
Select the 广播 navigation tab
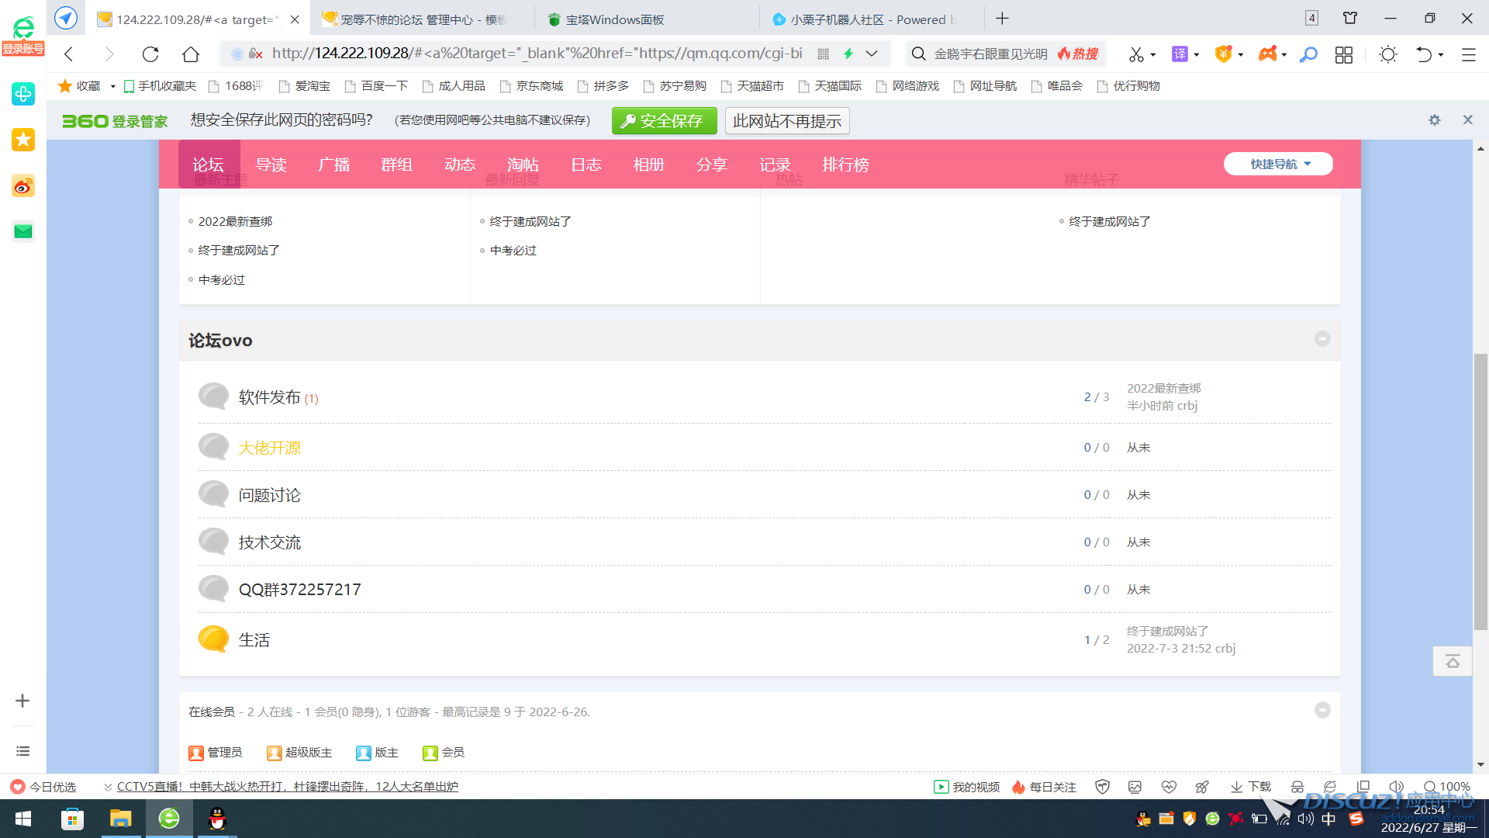tap(334, 164)
